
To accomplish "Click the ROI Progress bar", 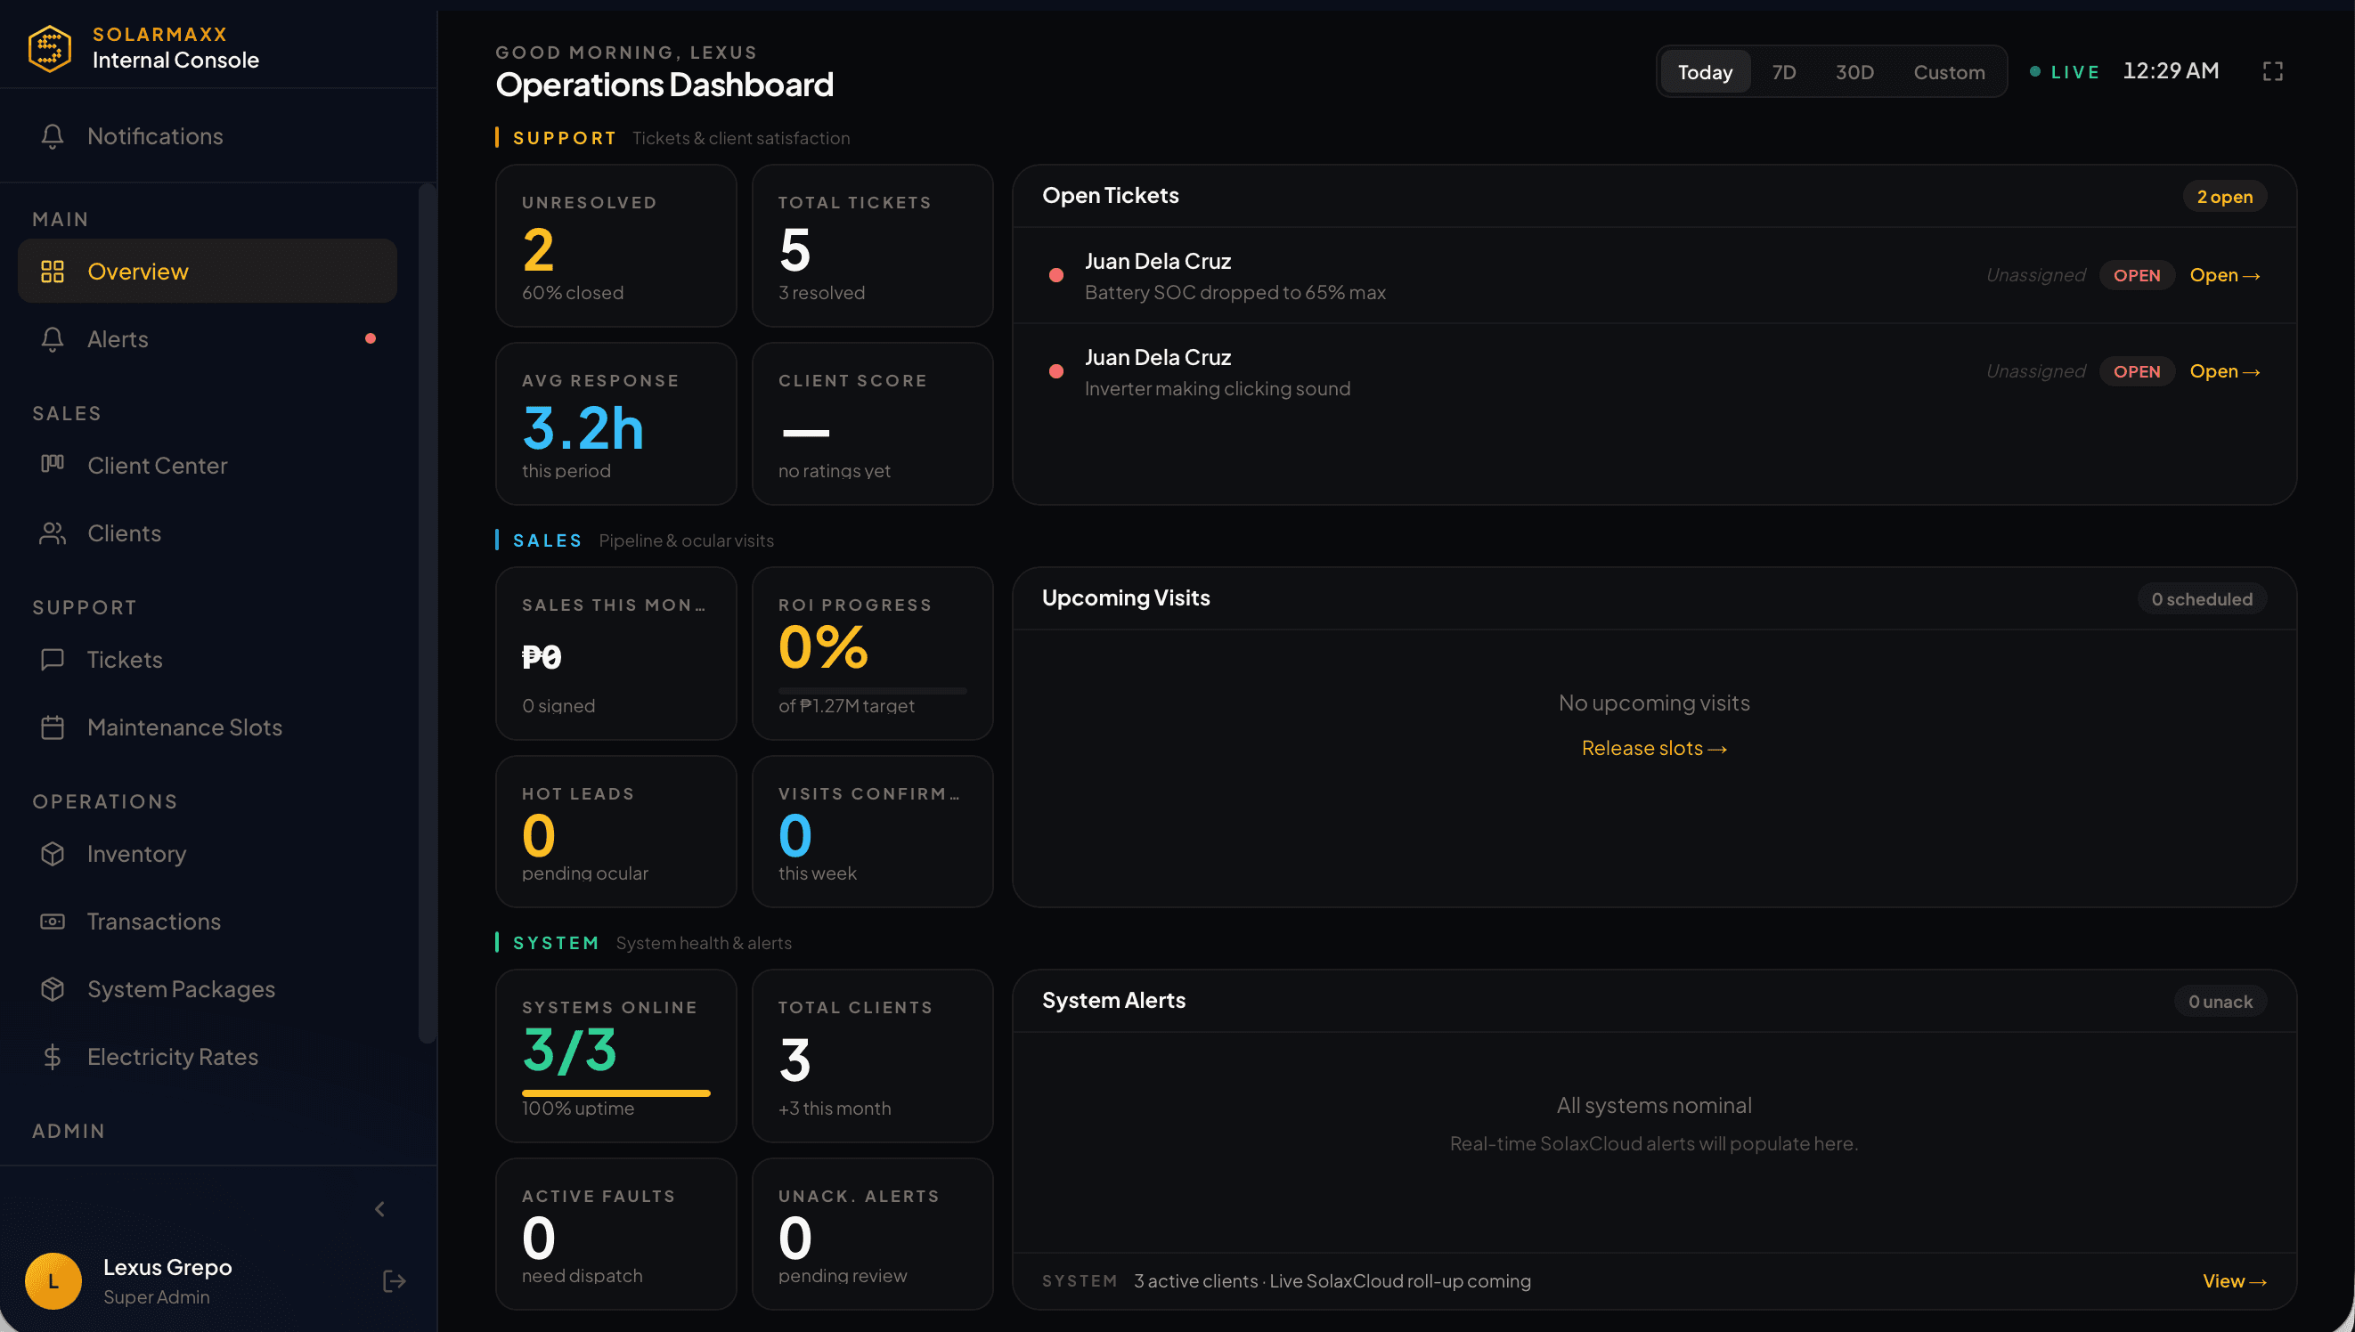I will tap(872, 691).
